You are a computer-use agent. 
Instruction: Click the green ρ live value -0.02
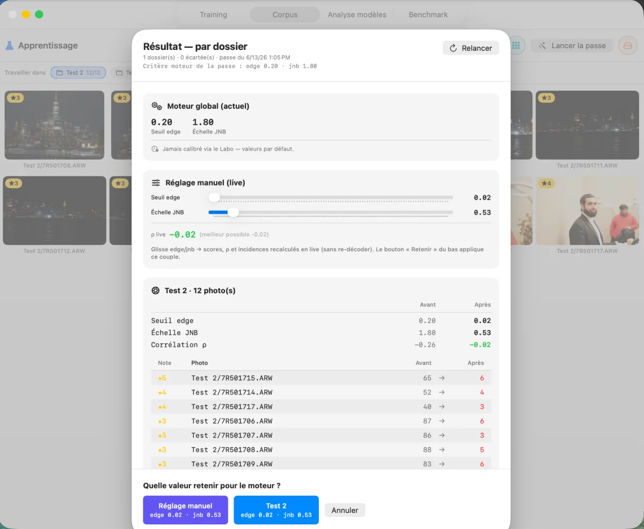click(x=182, y=234)
